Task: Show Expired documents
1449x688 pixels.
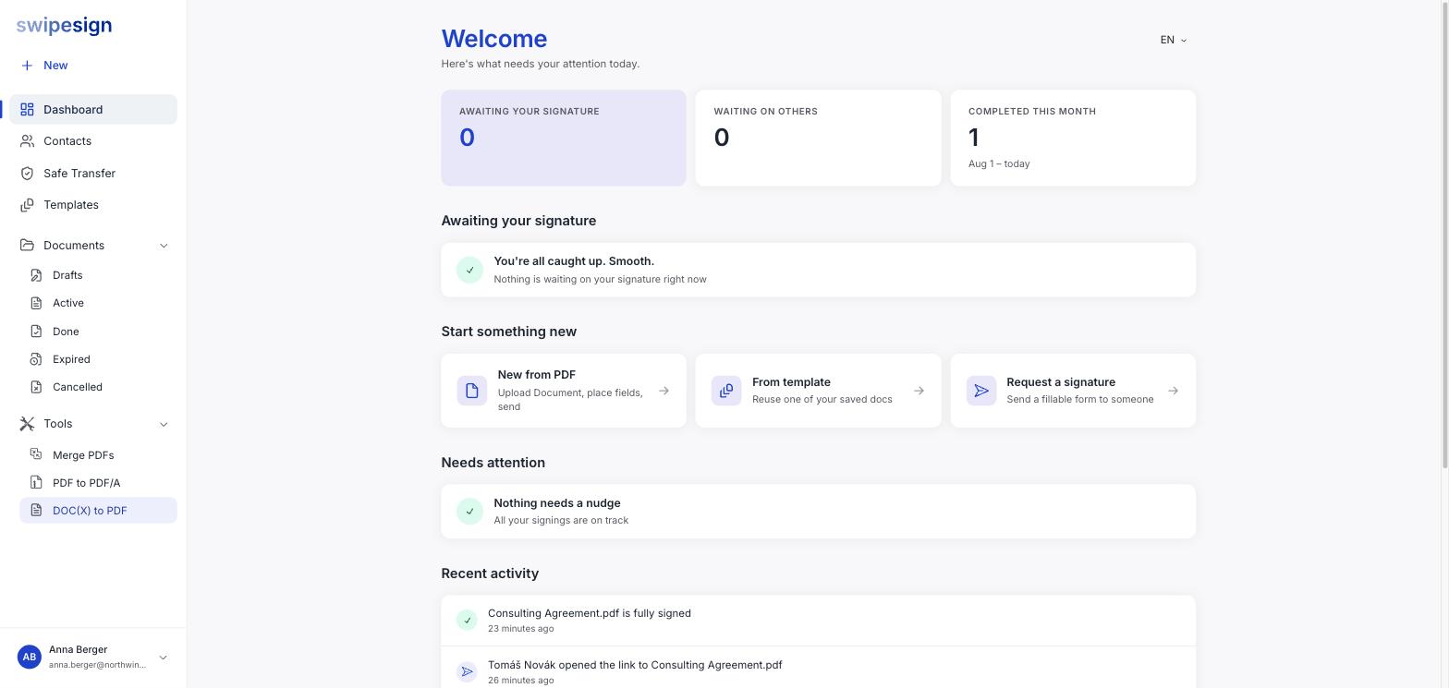Action: coord(98,359)
